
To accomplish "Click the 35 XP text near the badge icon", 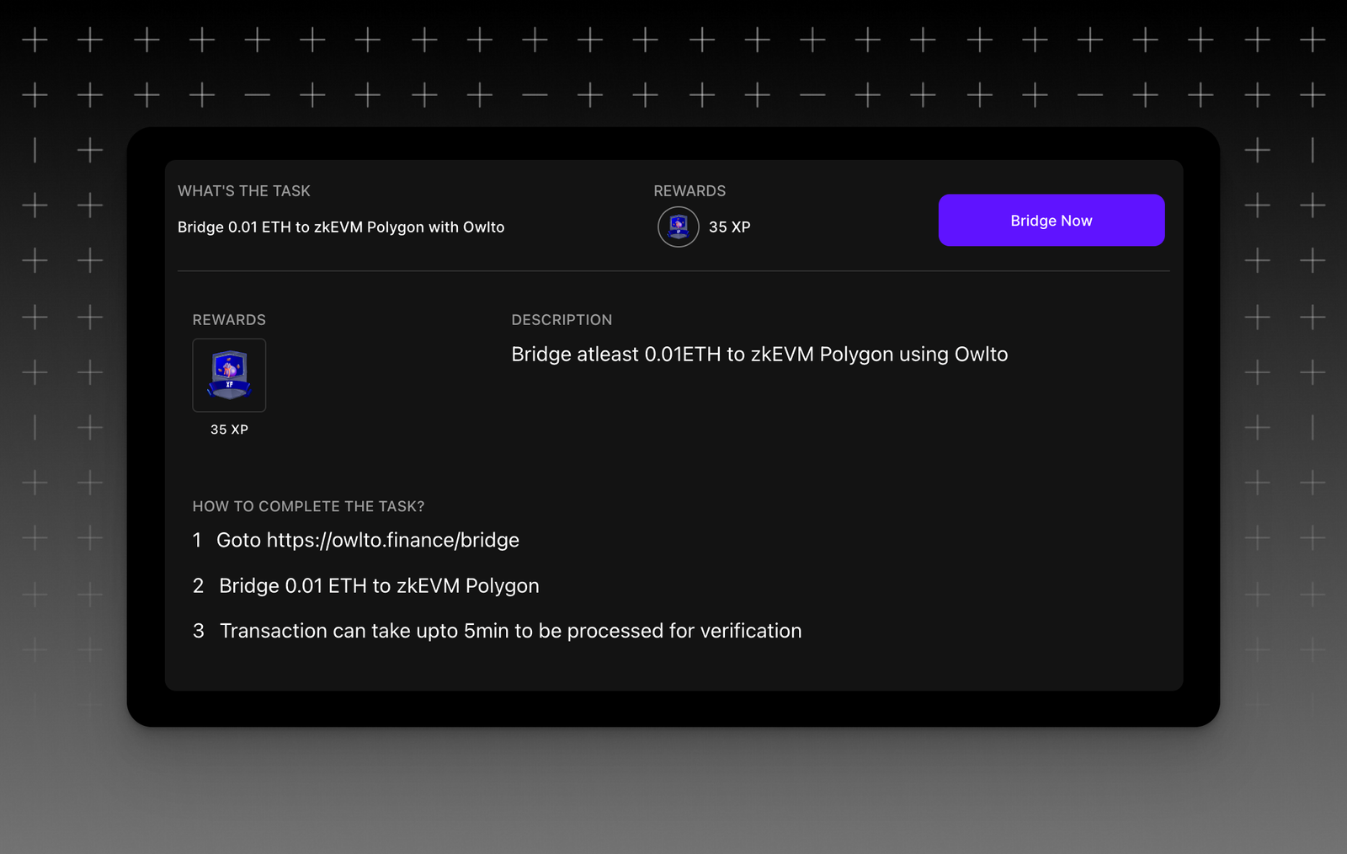I will coord(731,227).
